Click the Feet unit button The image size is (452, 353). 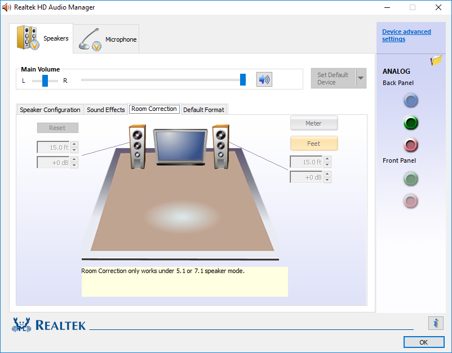point(314,144)
